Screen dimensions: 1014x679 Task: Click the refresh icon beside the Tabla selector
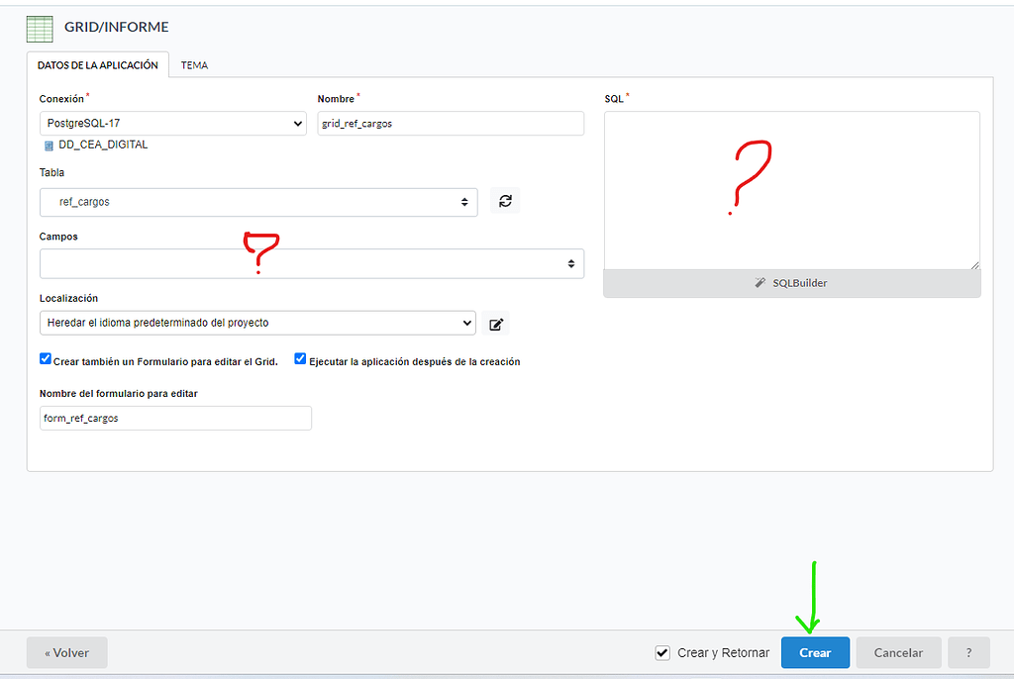(x=505, y=201)
